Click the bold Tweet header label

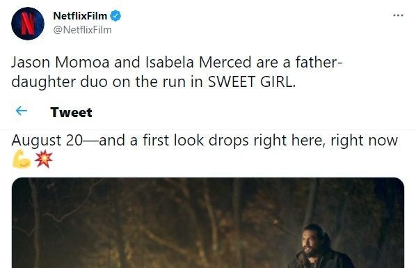(71, 112)
